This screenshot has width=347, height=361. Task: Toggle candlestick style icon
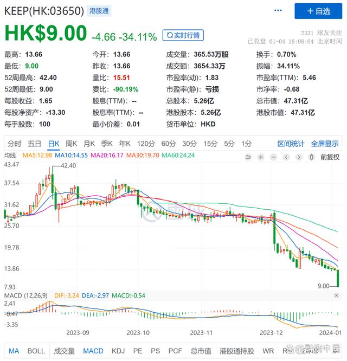[311, 157]
